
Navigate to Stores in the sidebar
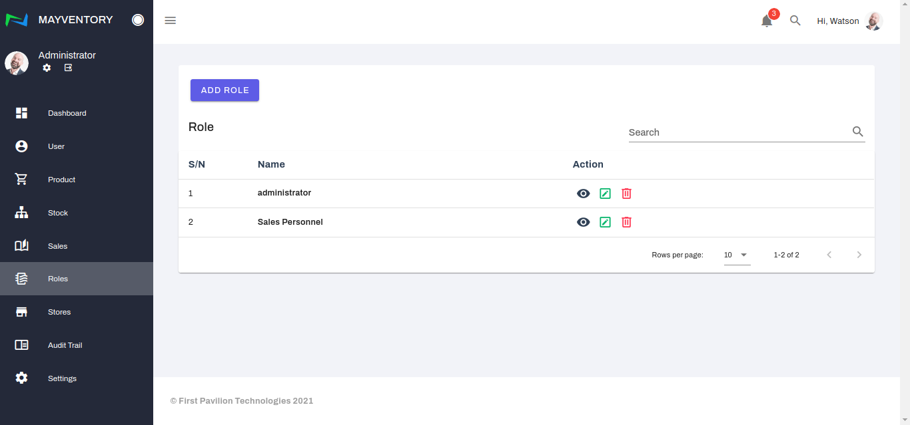pos(59,312)
